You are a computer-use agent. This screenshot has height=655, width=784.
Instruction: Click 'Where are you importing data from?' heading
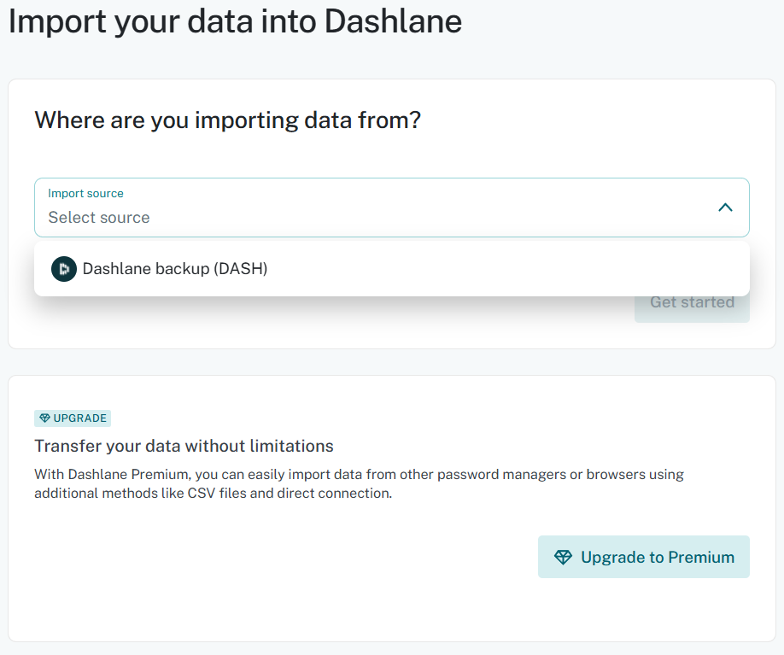point(227,120)
